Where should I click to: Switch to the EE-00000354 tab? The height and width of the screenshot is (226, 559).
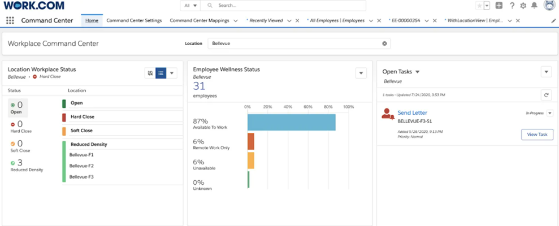point(406,20)
